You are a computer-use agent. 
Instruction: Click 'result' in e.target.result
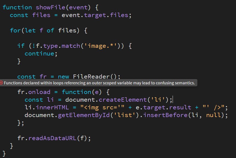[180, 107]
